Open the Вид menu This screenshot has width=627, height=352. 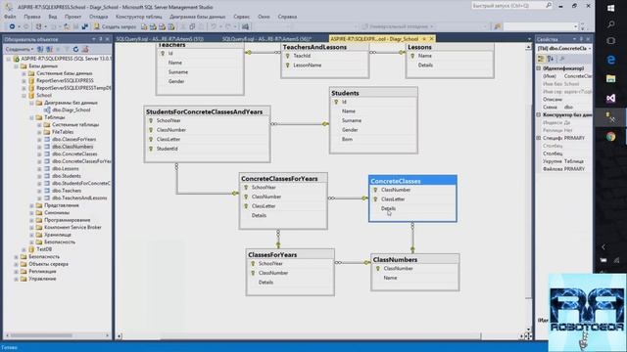53,17
